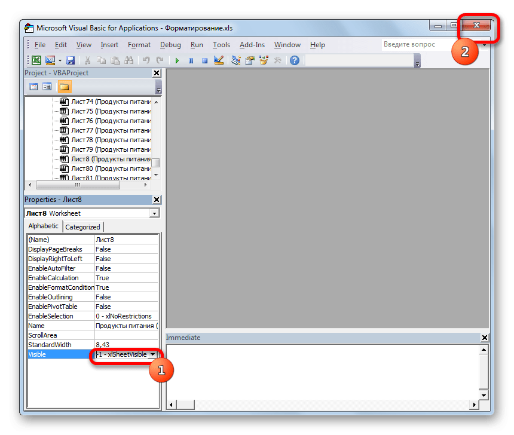
Task: Open the Add-Ins menu
Action: pos(252,45)
